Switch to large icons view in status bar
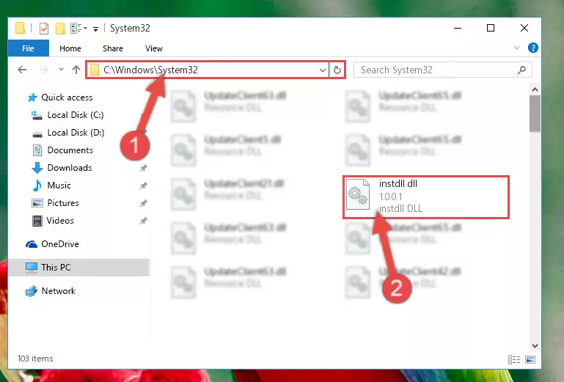Image resolution: width=564 pixels, height=382 pixels. pos(530,359)
